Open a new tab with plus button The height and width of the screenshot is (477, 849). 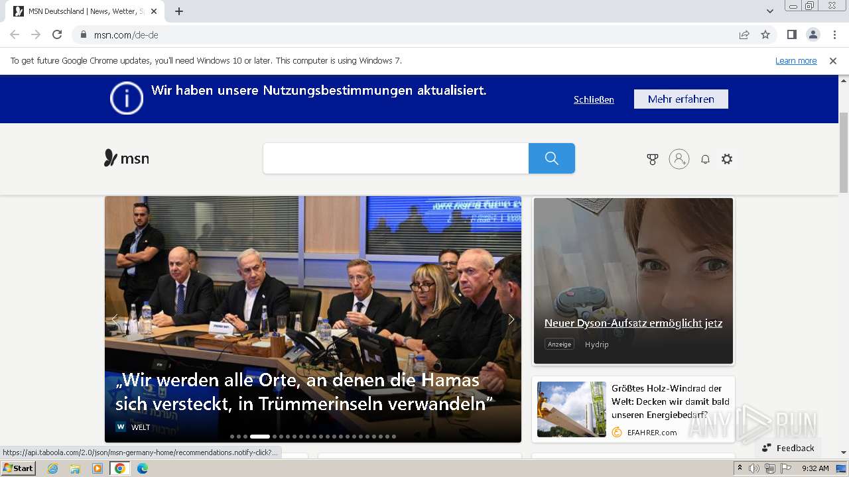coord(179,11)
